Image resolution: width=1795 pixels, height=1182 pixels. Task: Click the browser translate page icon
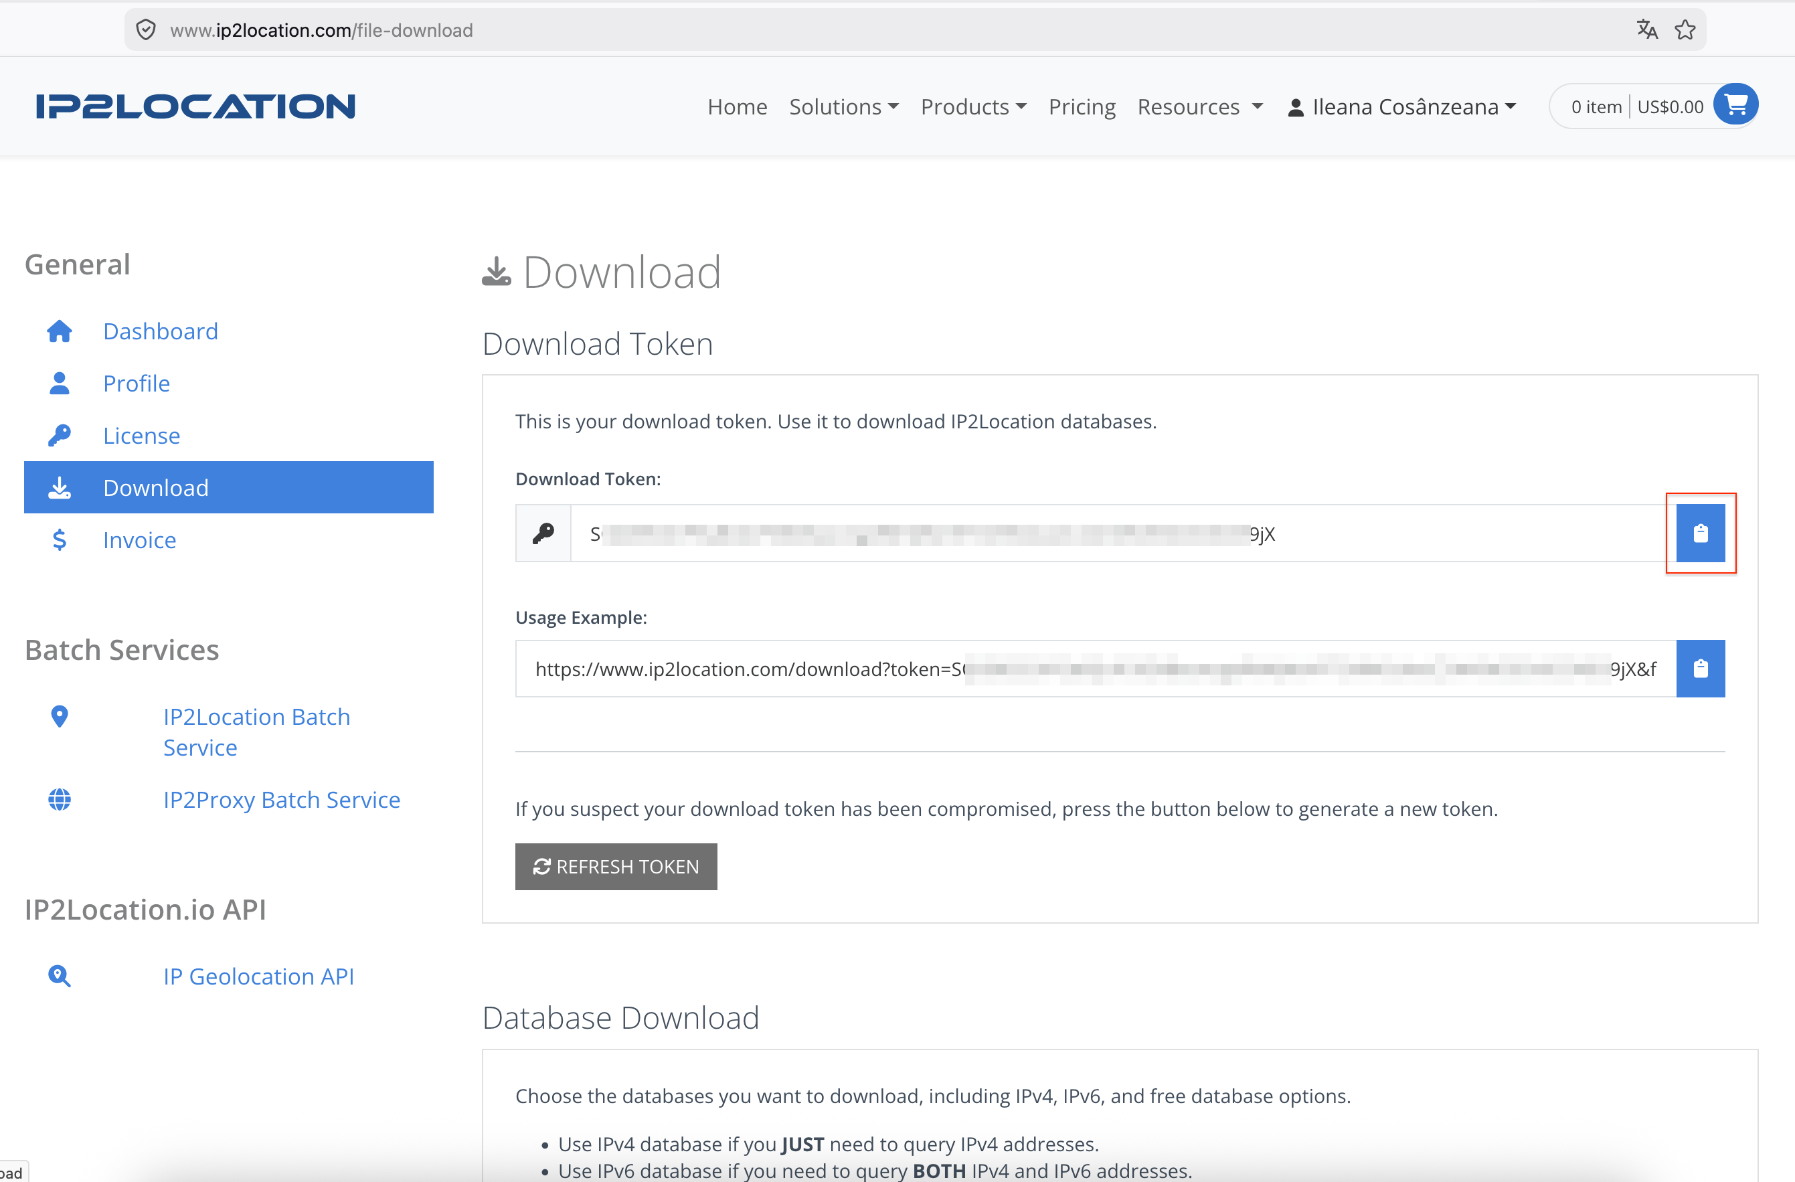click(x=1646, y=29)
